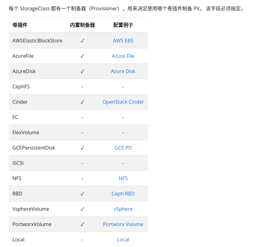Open the OpenStack Cinder link
The height and width of the screenshot is (247, 279).
coord(123,102)
